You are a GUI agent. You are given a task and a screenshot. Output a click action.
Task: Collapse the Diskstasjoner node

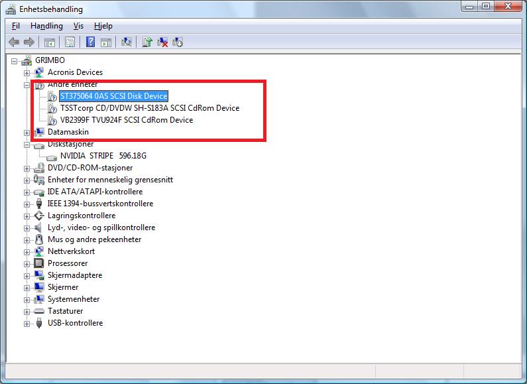(x=27, y=145)
